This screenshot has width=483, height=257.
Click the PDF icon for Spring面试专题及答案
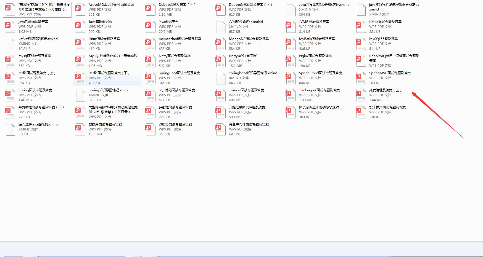tap(10, 95)
